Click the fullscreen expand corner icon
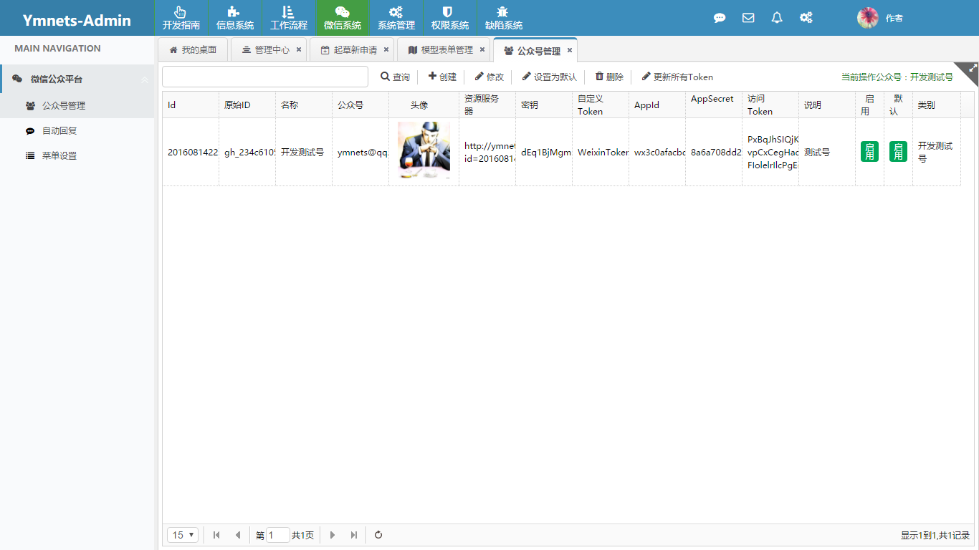The height and width of the screenshot is (550, 979). click(972, 69)
